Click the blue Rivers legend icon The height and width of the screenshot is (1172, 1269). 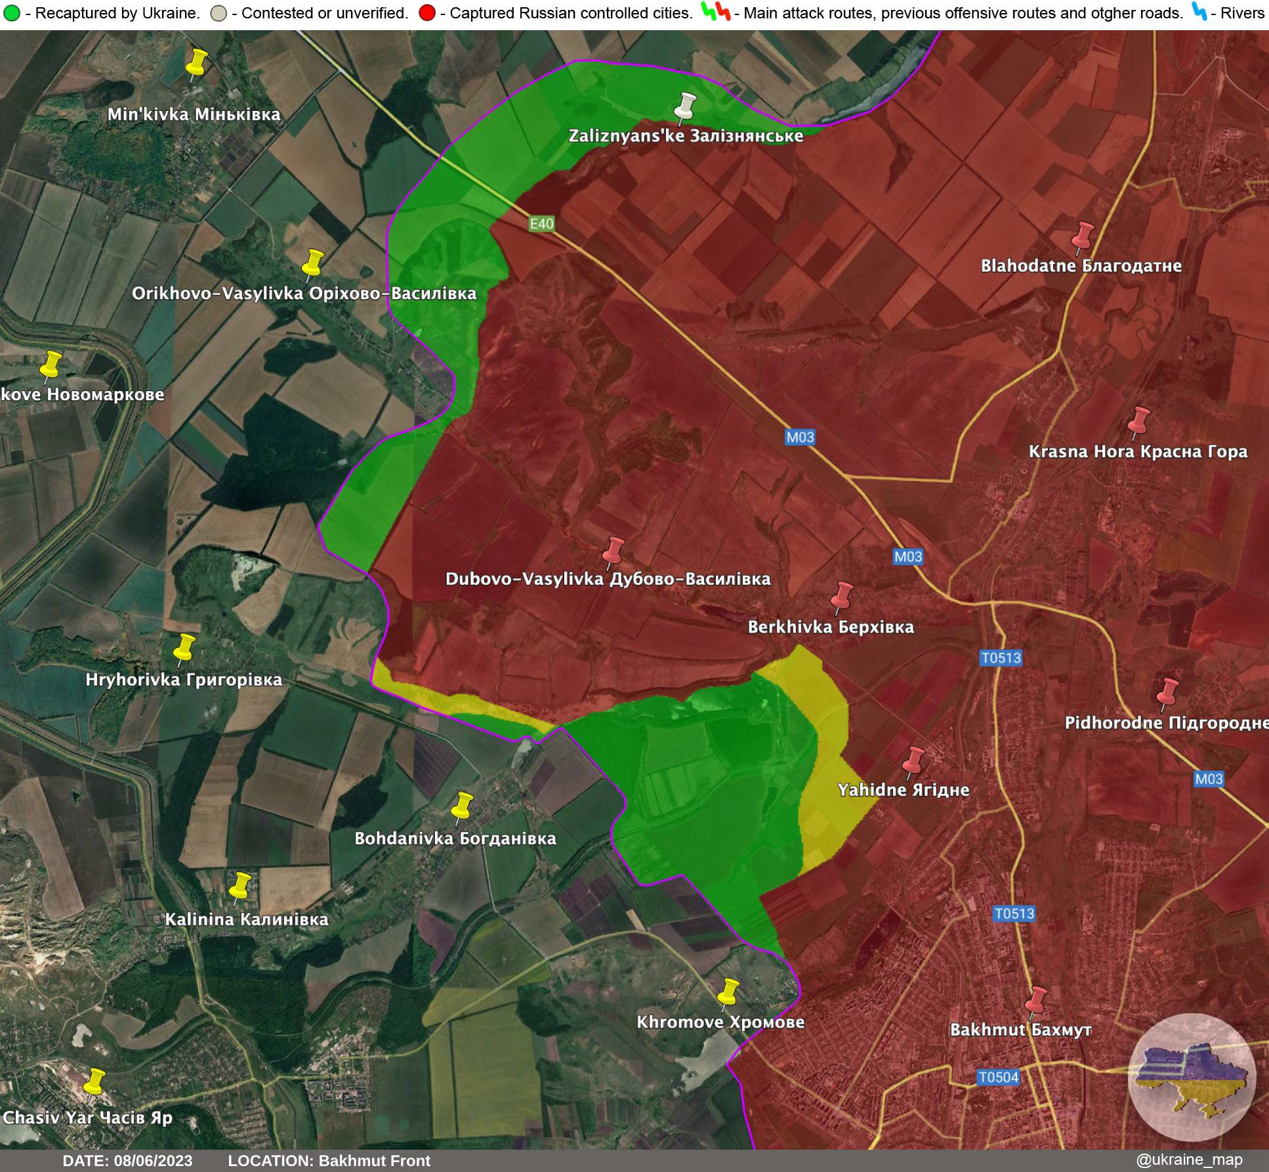1199,12
